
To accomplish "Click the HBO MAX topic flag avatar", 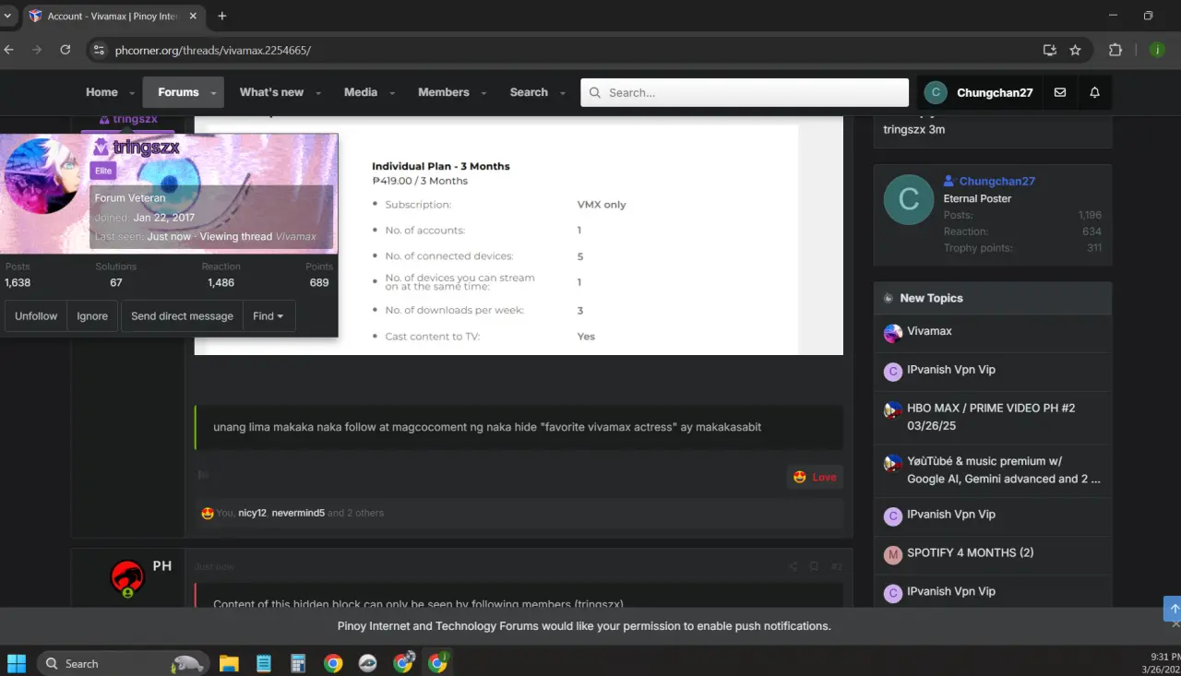I will 892,409.
